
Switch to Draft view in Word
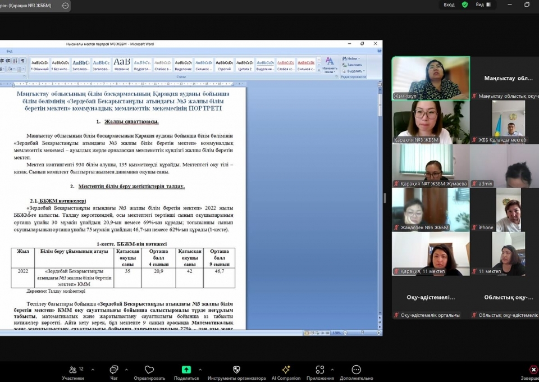(x=327, y=333)
